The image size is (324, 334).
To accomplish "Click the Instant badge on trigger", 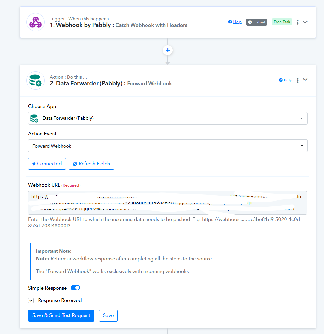I will pyautogui.click(x=256, y=22).
